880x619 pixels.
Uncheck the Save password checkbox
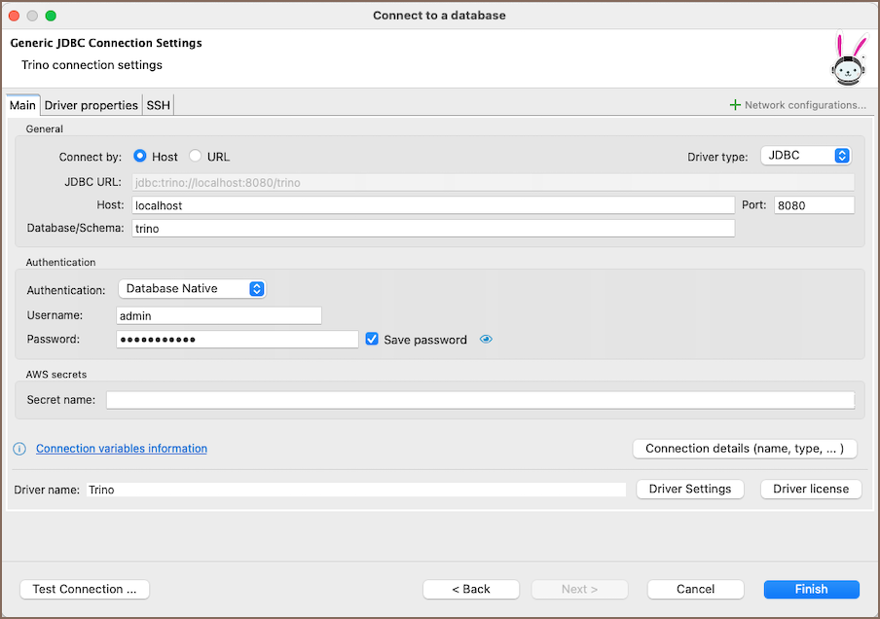coord(372,340)
